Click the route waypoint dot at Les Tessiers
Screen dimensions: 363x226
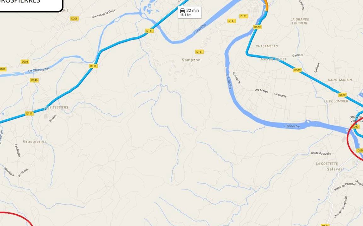click(x=45, y=109)
